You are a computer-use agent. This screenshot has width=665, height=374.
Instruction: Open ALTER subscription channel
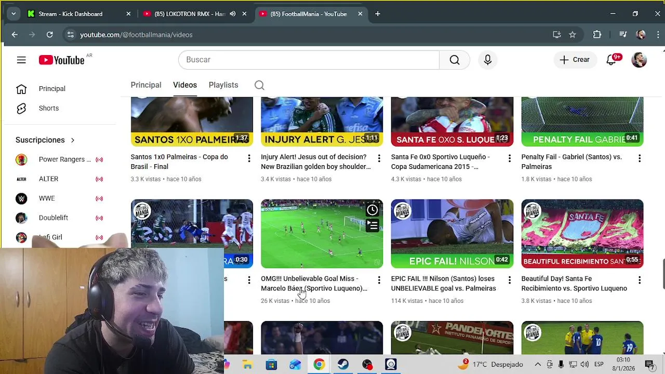point(60,179)
